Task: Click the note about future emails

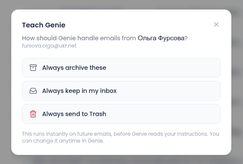Action: click(x=120, y=137)
